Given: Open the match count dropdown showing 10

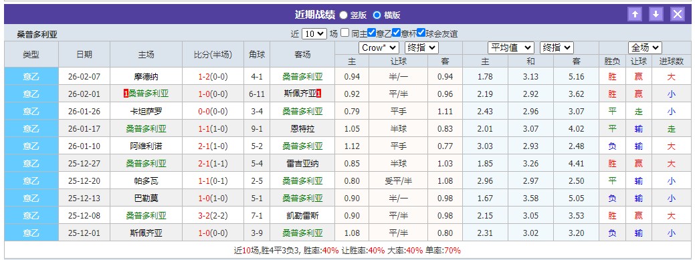Looking at the screenshot, I should (x=314, y=33).
